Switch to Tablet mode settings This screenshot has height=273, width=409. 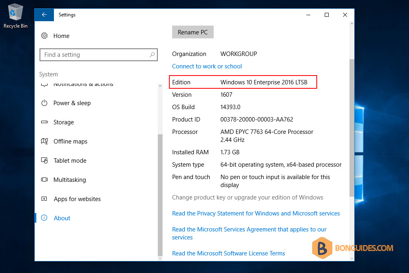coord(70,161)
